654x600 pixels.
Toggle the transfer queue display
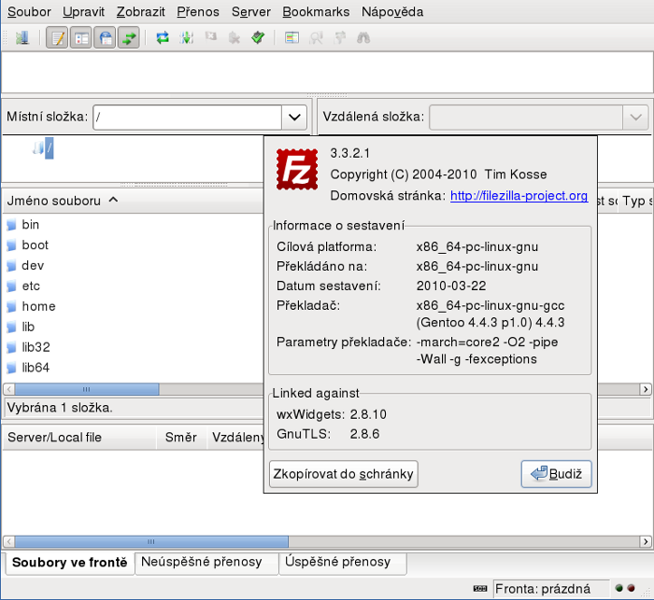point(129,38)
